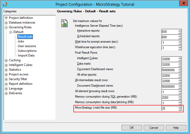Select the Project definition tree item

(21, 18)
